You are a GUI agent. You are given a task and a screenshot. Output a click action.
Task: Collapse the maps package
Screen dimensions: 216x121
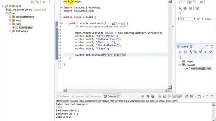pos(10,24)
